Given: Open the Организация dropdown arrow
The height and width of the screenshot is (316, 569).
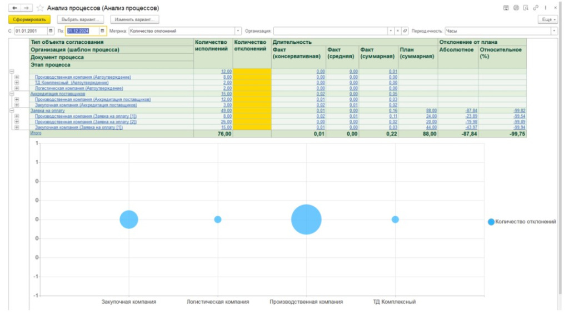Looking at the screenshot, I should pos(391,31).
